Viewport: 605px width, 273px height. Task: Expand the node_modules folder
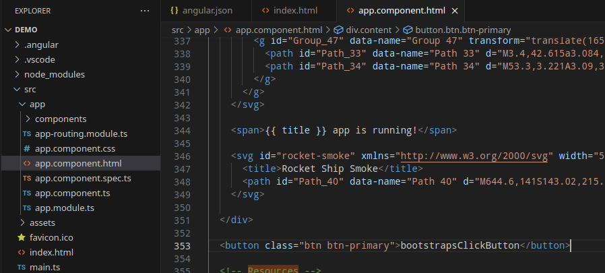pyautogui.click(x=54, y=74)
